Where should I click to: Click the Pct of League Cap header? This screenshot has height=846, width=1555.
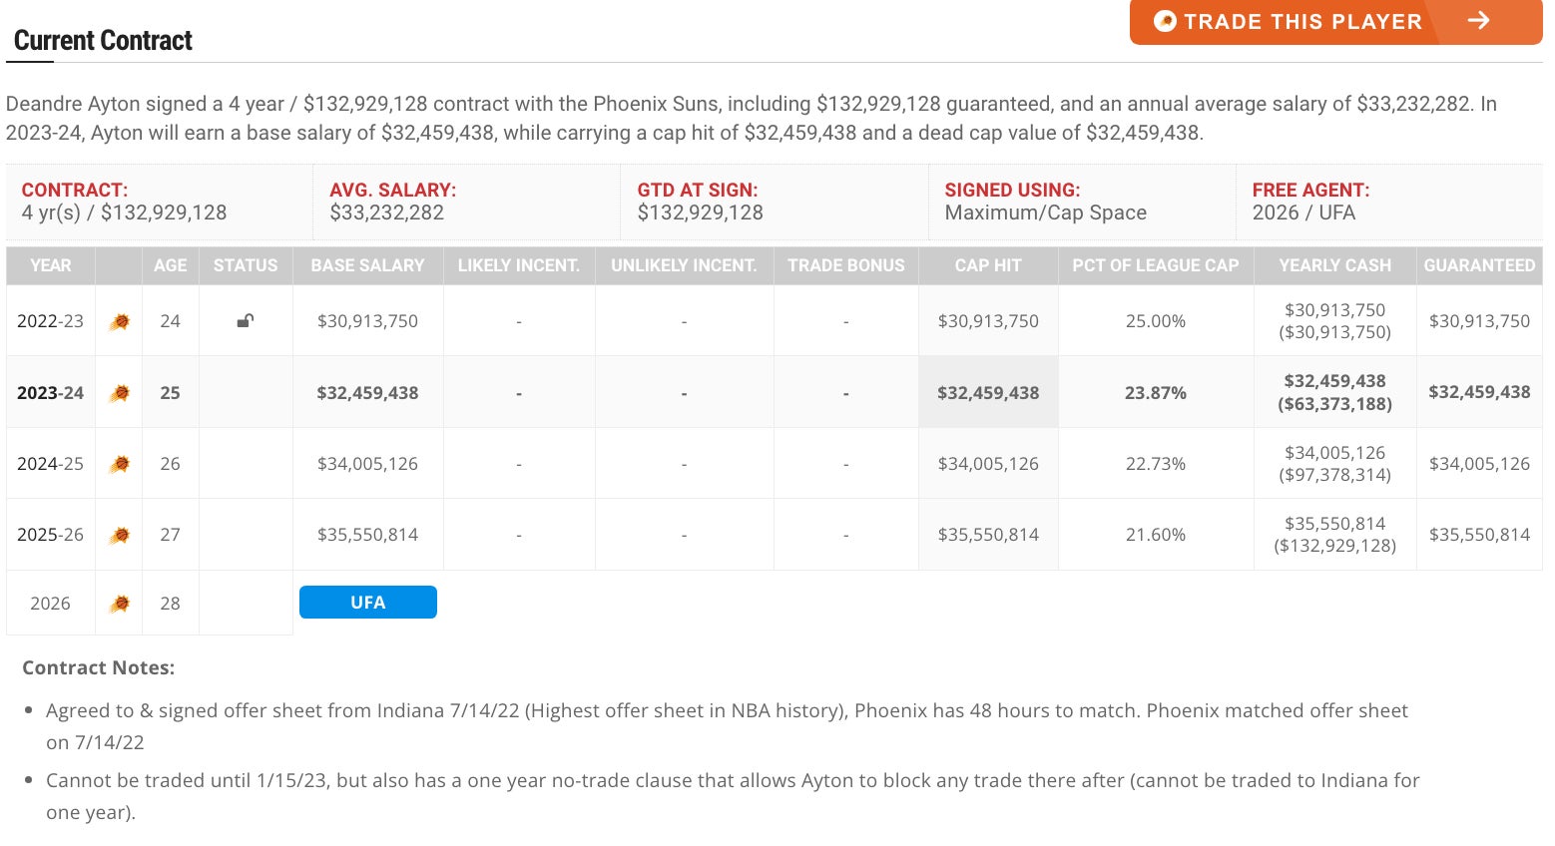click(1155, 265)
